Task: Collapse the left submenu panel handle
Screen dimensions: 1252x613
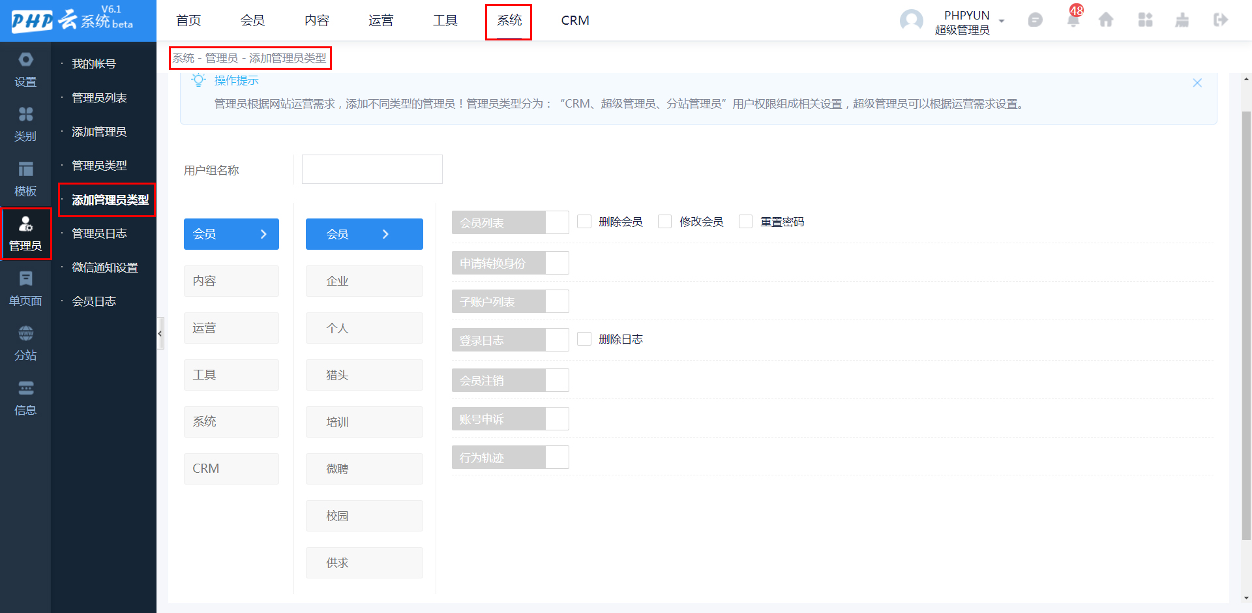Action: pyautogui.click(x=160, y=333)
